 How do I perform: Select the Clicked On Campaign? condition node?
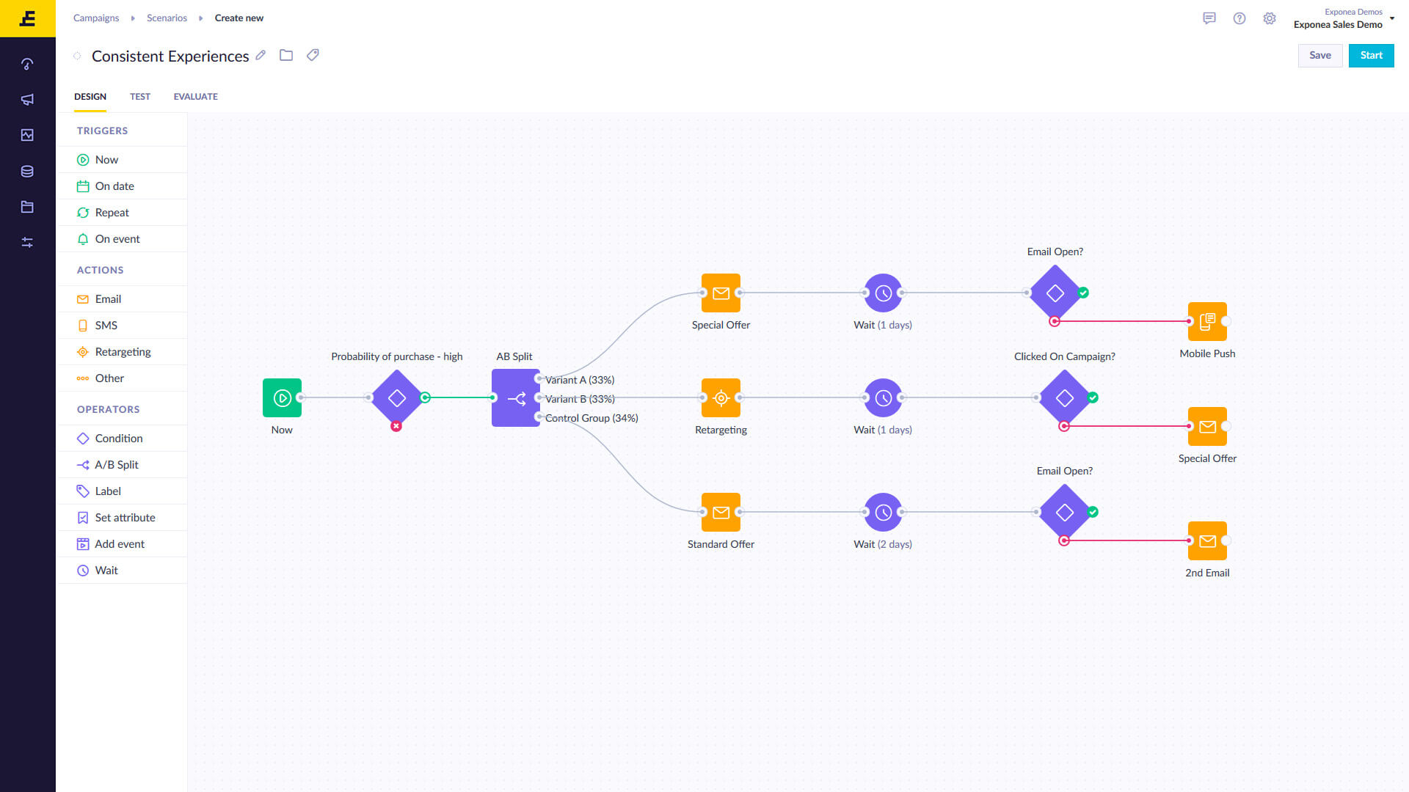(x=1064, y=397)
